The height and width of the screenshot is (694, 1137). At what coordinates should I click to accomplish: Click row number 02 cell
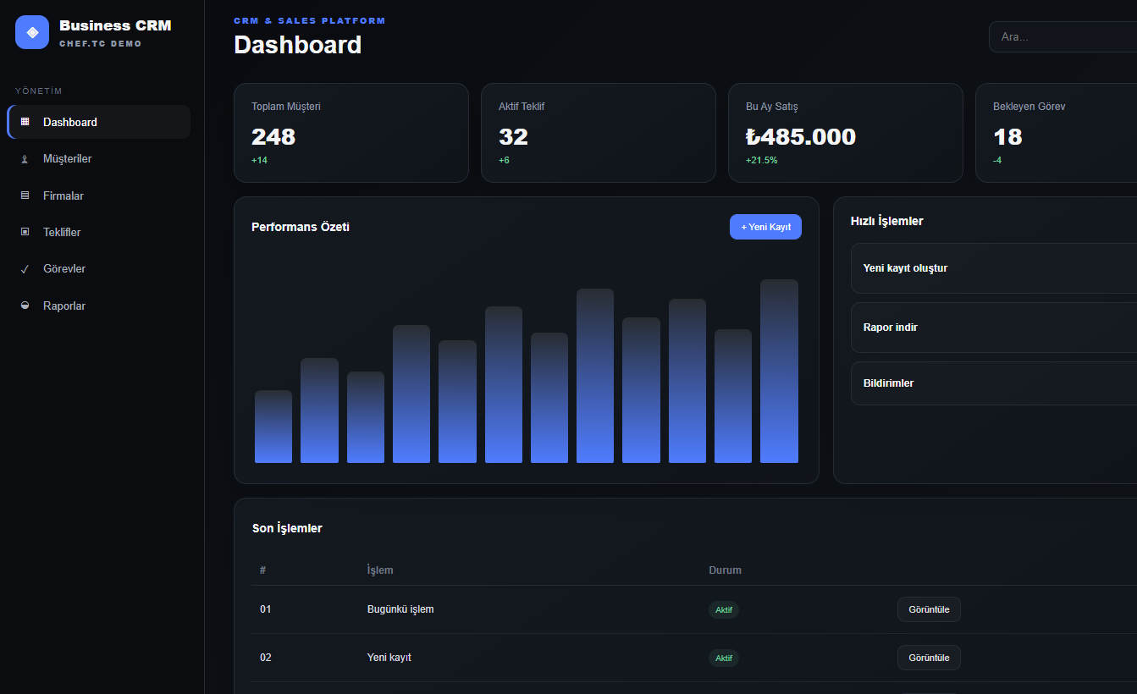pos(266,658)
